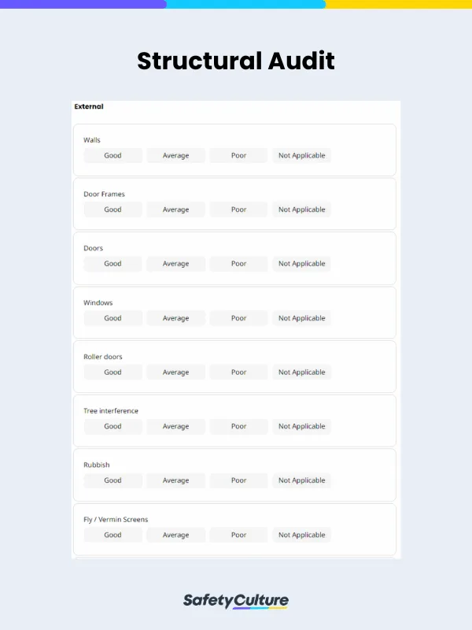
Task: Select Good for Rubbish
Action: click(x=113, y=480)
